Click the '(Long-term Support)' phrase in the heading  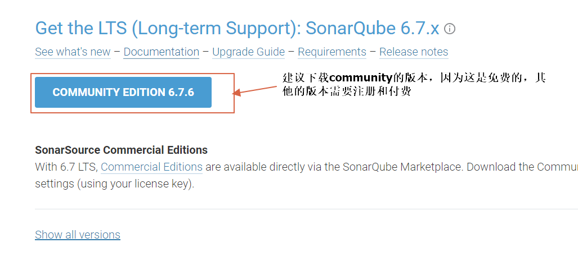click(x=216, y=28)
